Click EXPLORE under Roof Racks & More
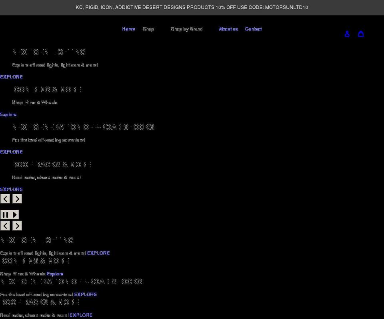Image resolution: width=384 pixels, height=319 pixels. click(11, 189)
